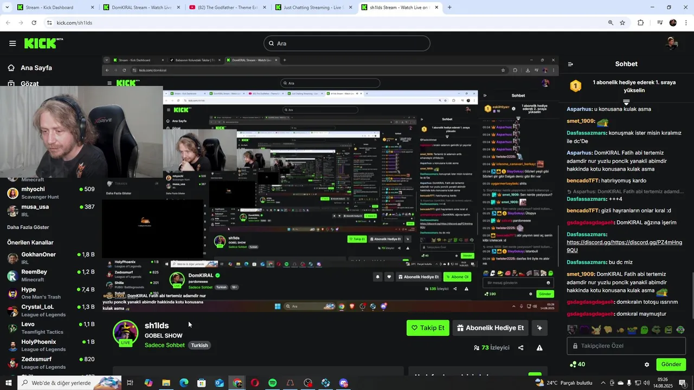Open GokhanOner recommended channel
Image resolution: width=694 pixels, height=390 pixels.
(50, 258)
